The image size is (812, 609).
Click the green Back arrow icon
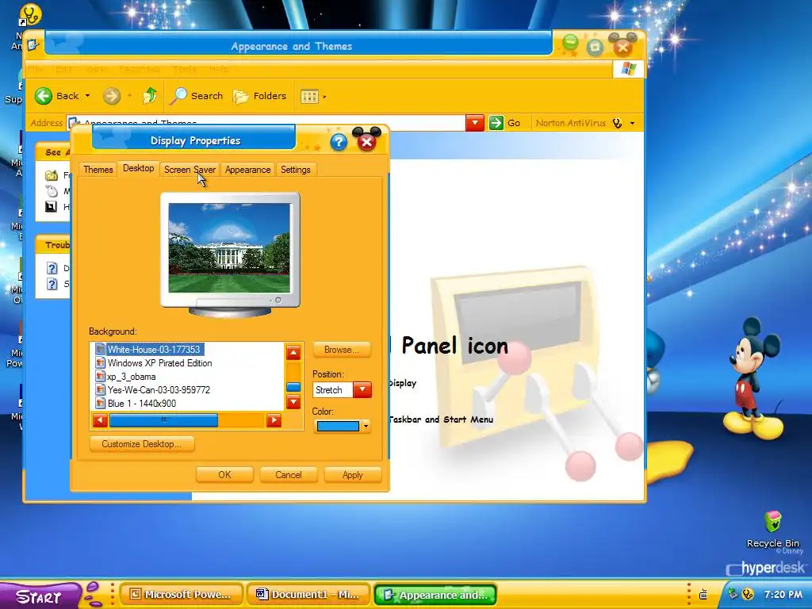(x=44, y=96)
